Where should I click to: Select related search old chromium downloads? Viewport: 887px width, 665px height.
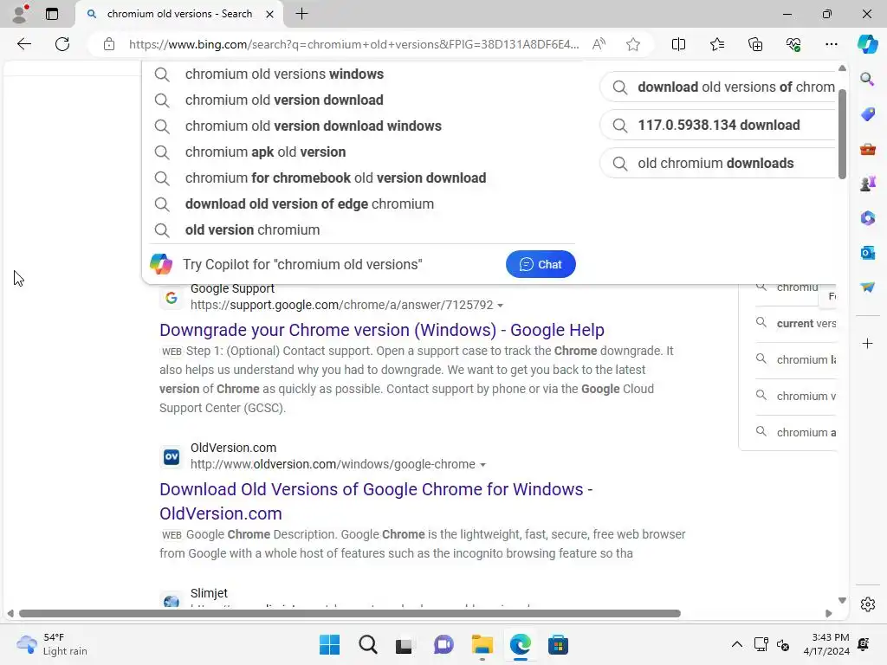(x=718, y=164)
